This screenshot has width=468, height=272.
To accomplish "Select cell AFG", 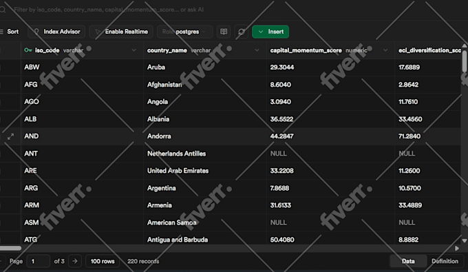I will [x=82, y=85].
